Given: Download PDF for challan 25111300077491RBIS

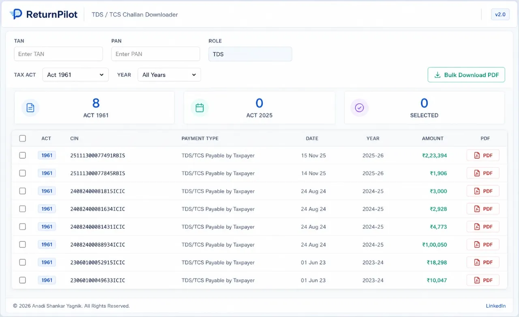Looking at the screenshot, I should pyautogui.click(x=483, y=155).
